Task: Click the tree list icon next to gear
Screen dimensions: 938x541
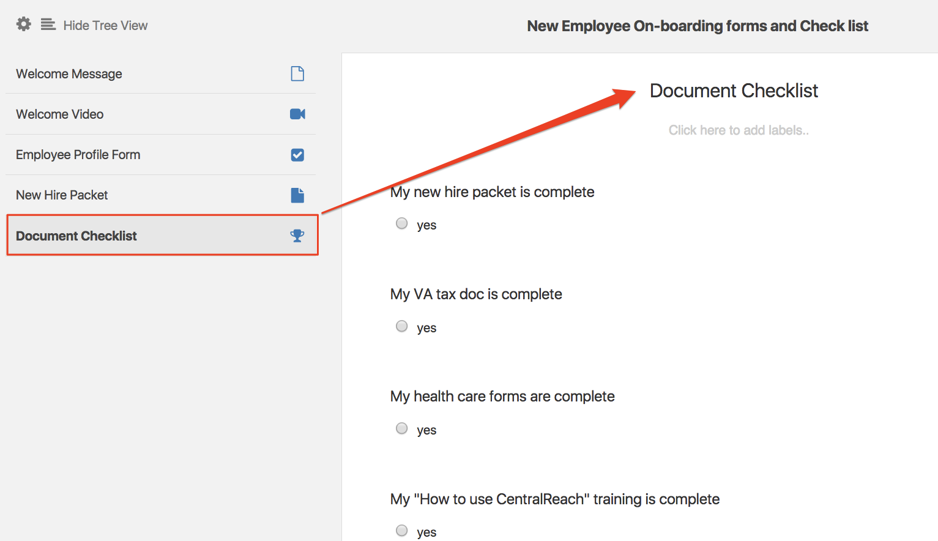Action: pyautogui.click(x=48, y=24)
